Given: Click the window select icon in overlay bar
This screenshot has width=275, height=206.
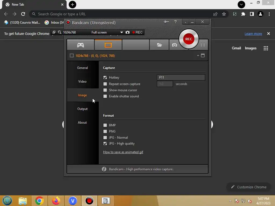Looking at the screenshot, I should (x=54, y=32).
